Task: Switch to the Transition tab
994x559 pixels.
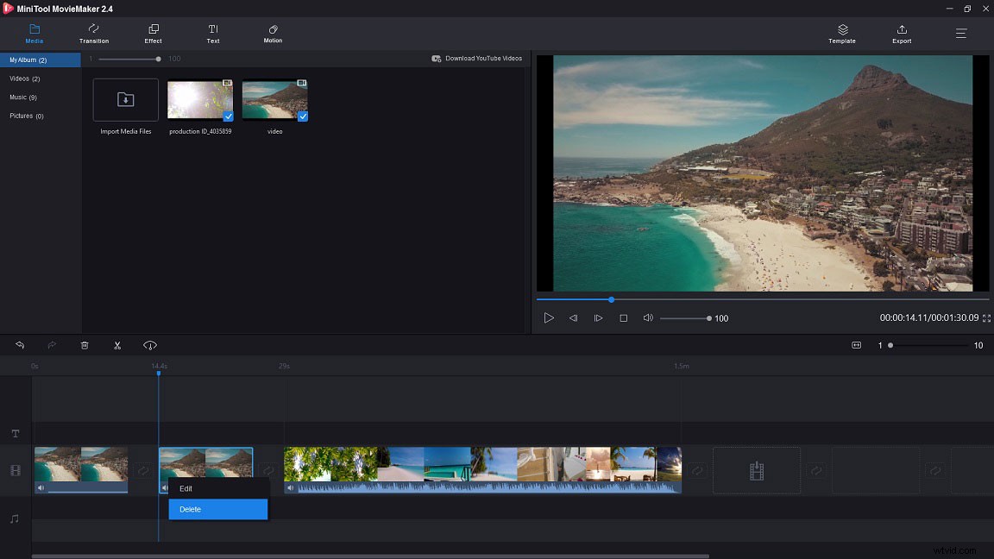Action: pyautogui.click(x=93, y=35)
